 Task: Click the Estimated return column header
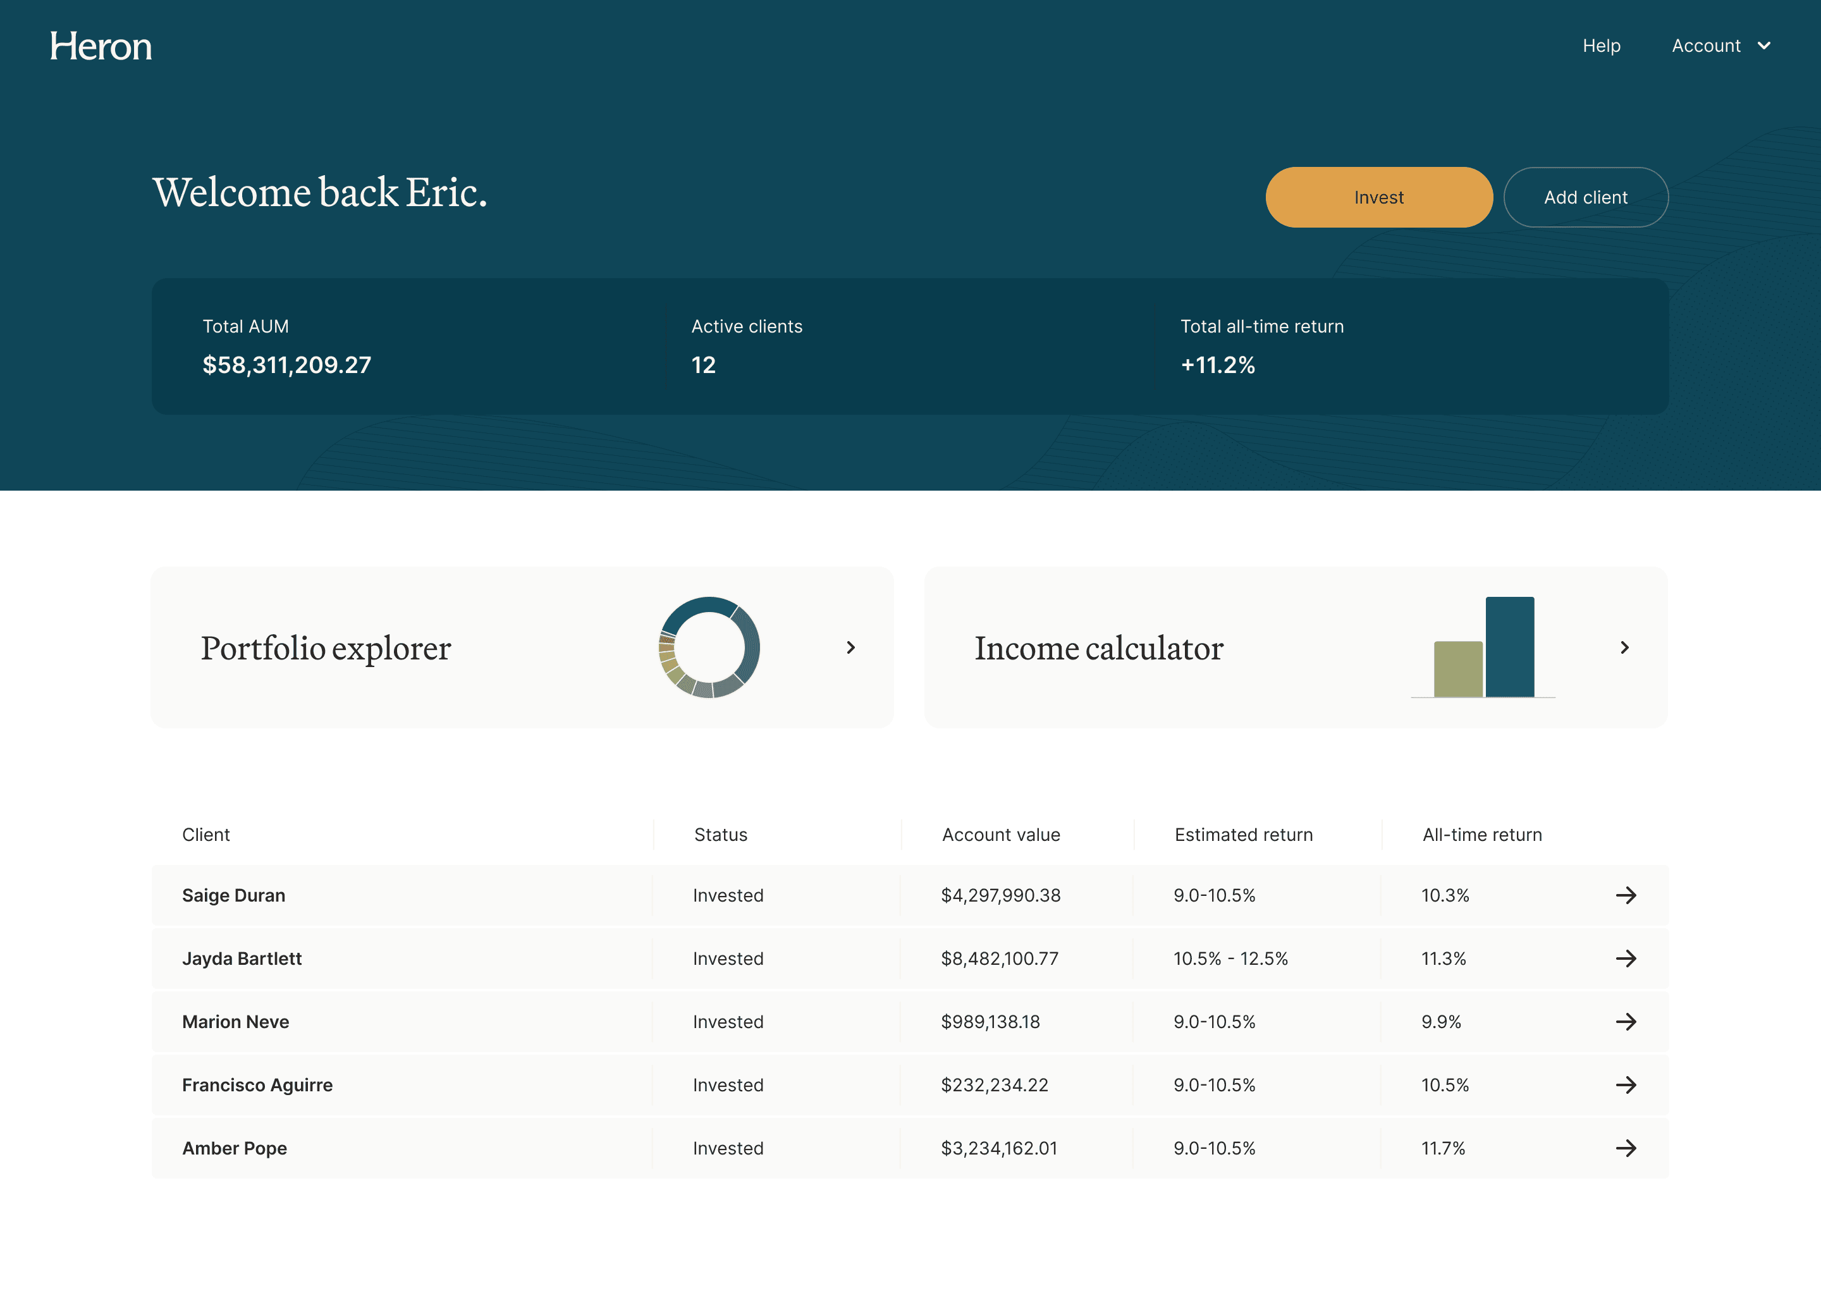1243,835
